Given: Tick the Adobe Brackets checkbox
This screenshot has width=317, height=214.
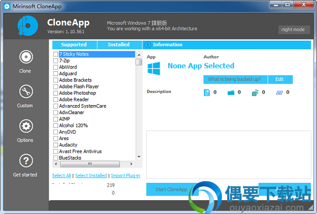Looking at the screenshot, I should tap(55, 80).
